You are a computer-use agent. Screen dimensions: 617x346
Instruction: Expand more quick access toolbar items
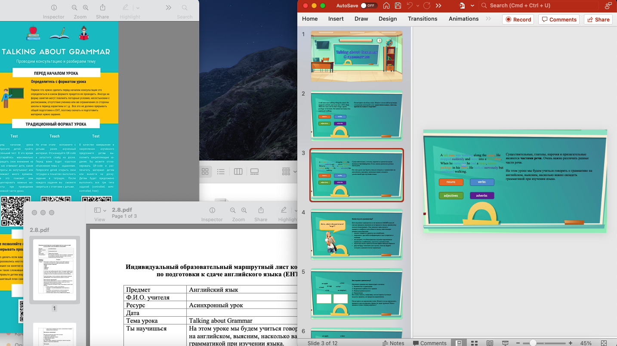tap(438, 6)
